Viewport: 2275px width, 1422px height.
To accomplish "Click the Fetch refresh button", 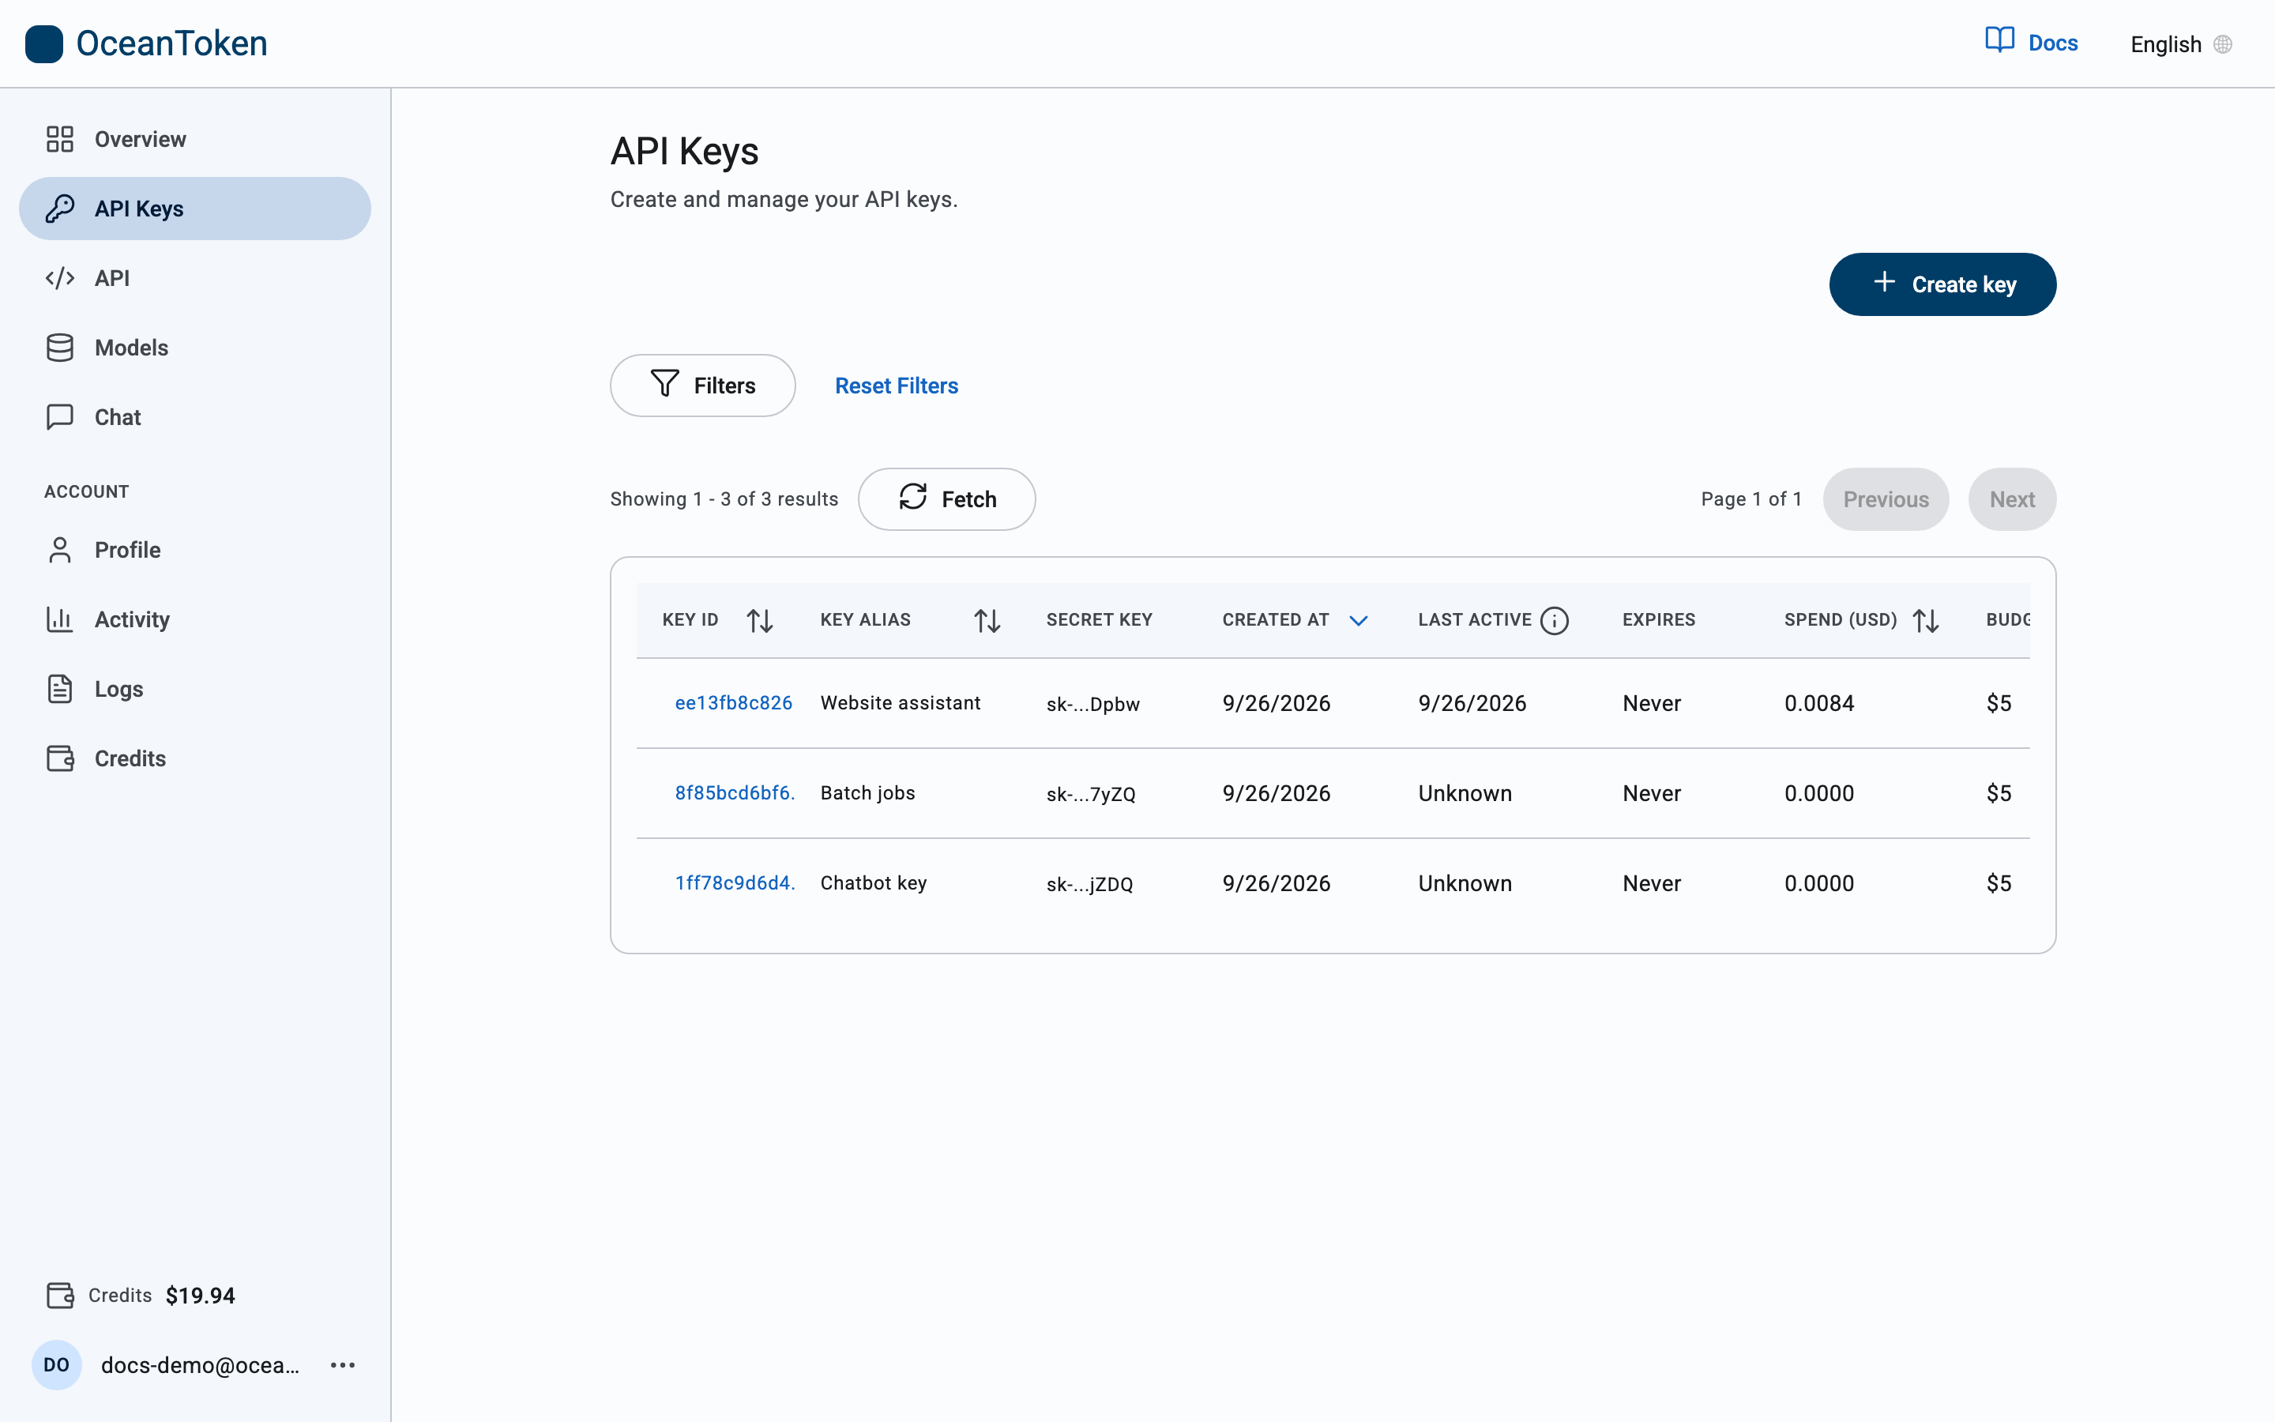I will (946, 498).
